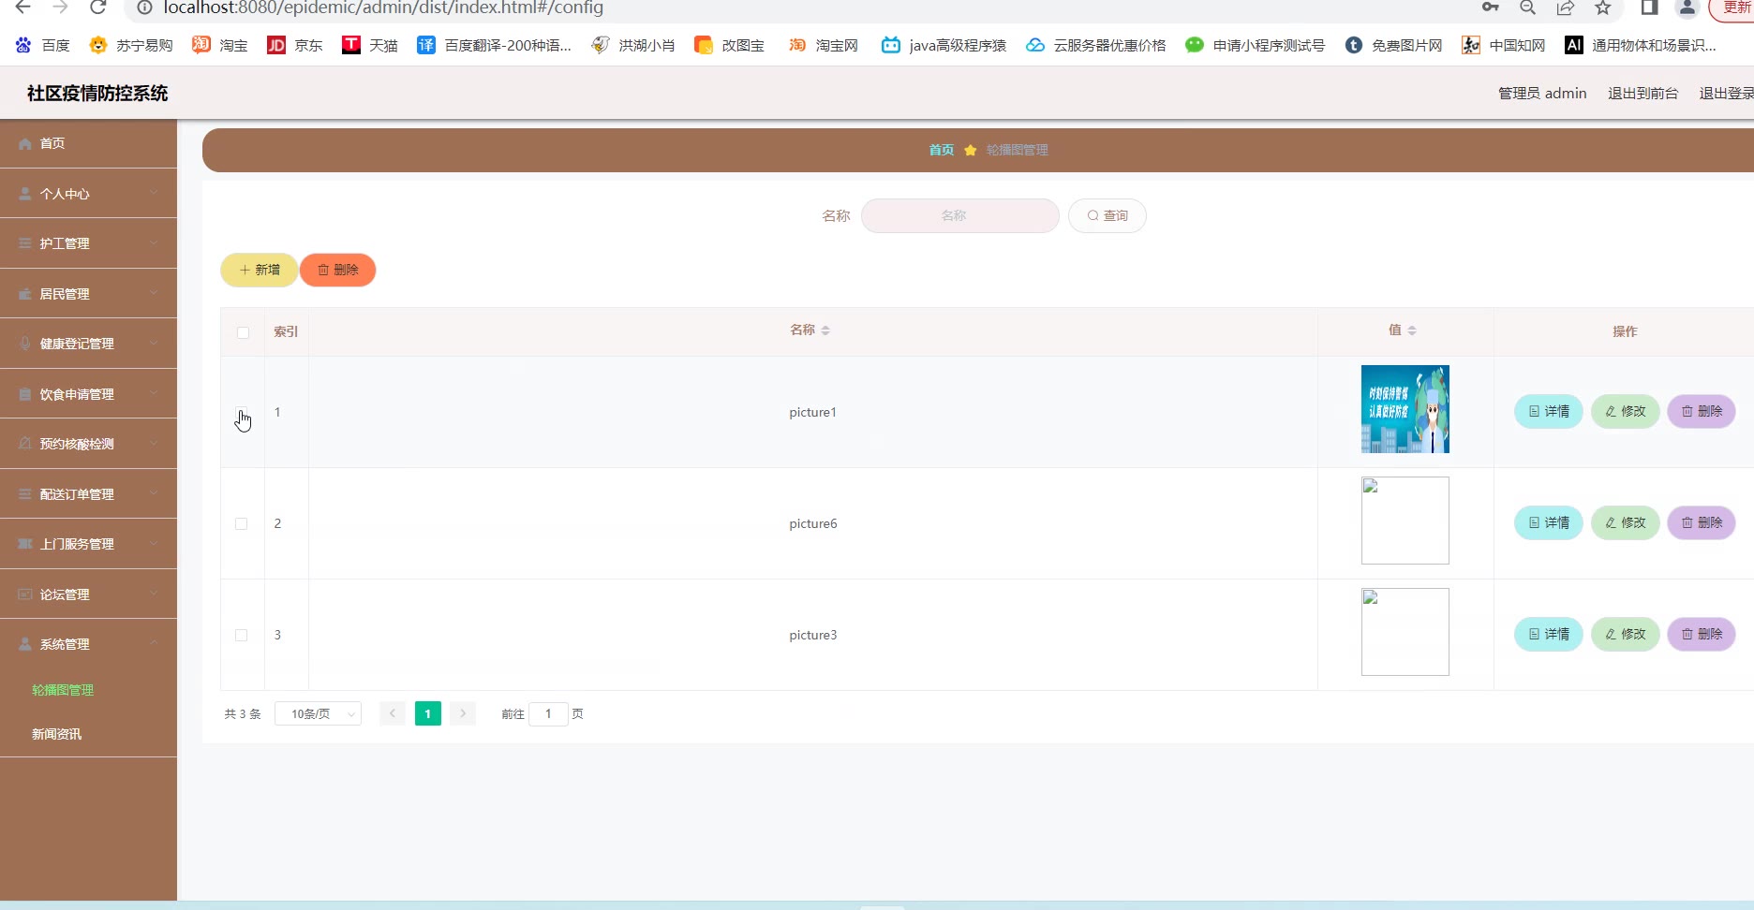Click 删除 for the picture3 row
This screenshot has width=1754, height=910.
click(1702, 634)
